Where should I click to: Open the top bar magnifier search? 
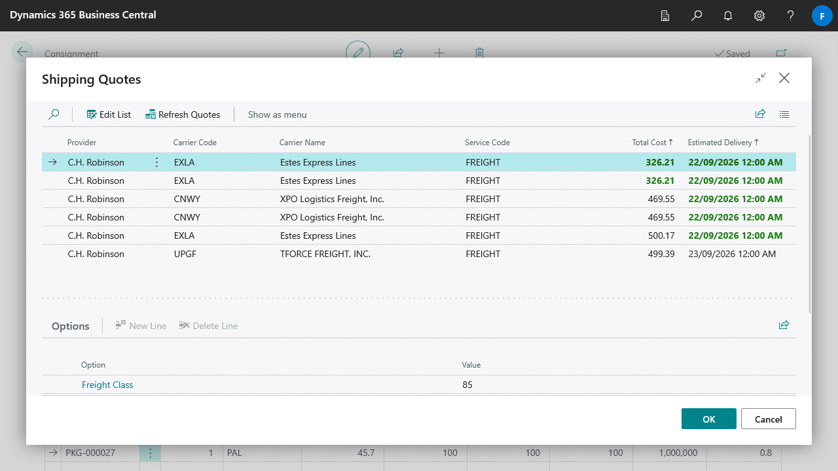(697, 16)
